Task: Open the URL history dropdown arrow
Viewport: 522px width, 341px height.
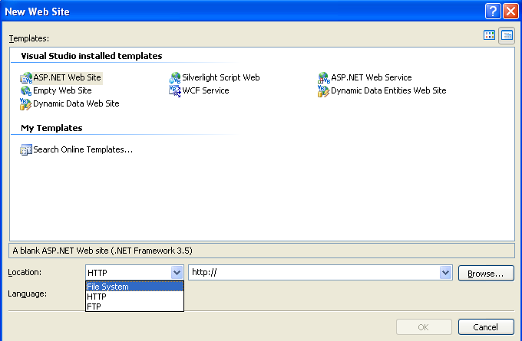Action: tap(445, 273)
